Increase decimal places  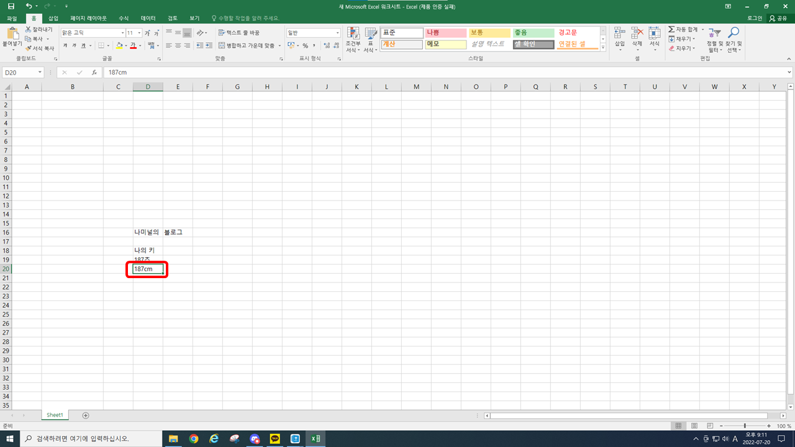click(x=326, y=45)
